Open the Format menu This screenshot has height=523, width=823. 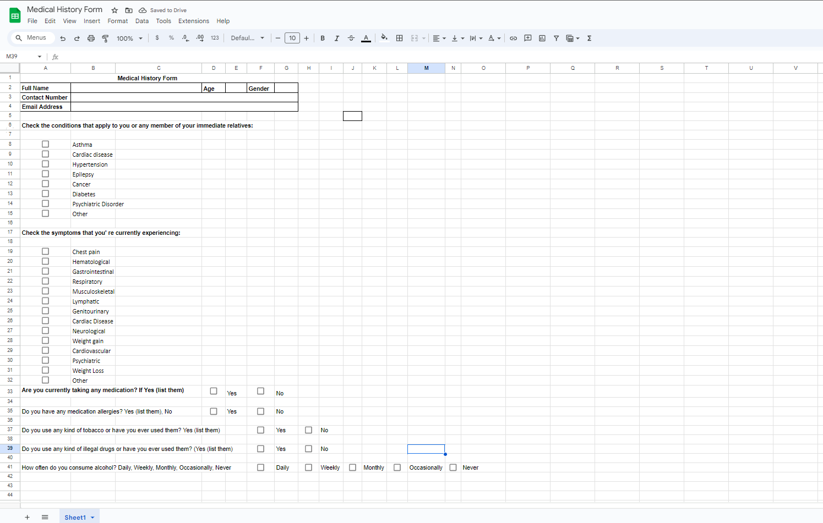click(x=118, y=21)
